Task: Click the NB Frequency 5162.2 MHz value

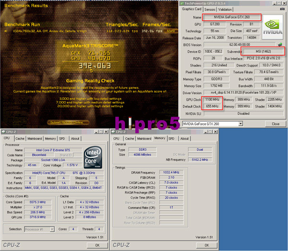Action: tap(200, 160)
